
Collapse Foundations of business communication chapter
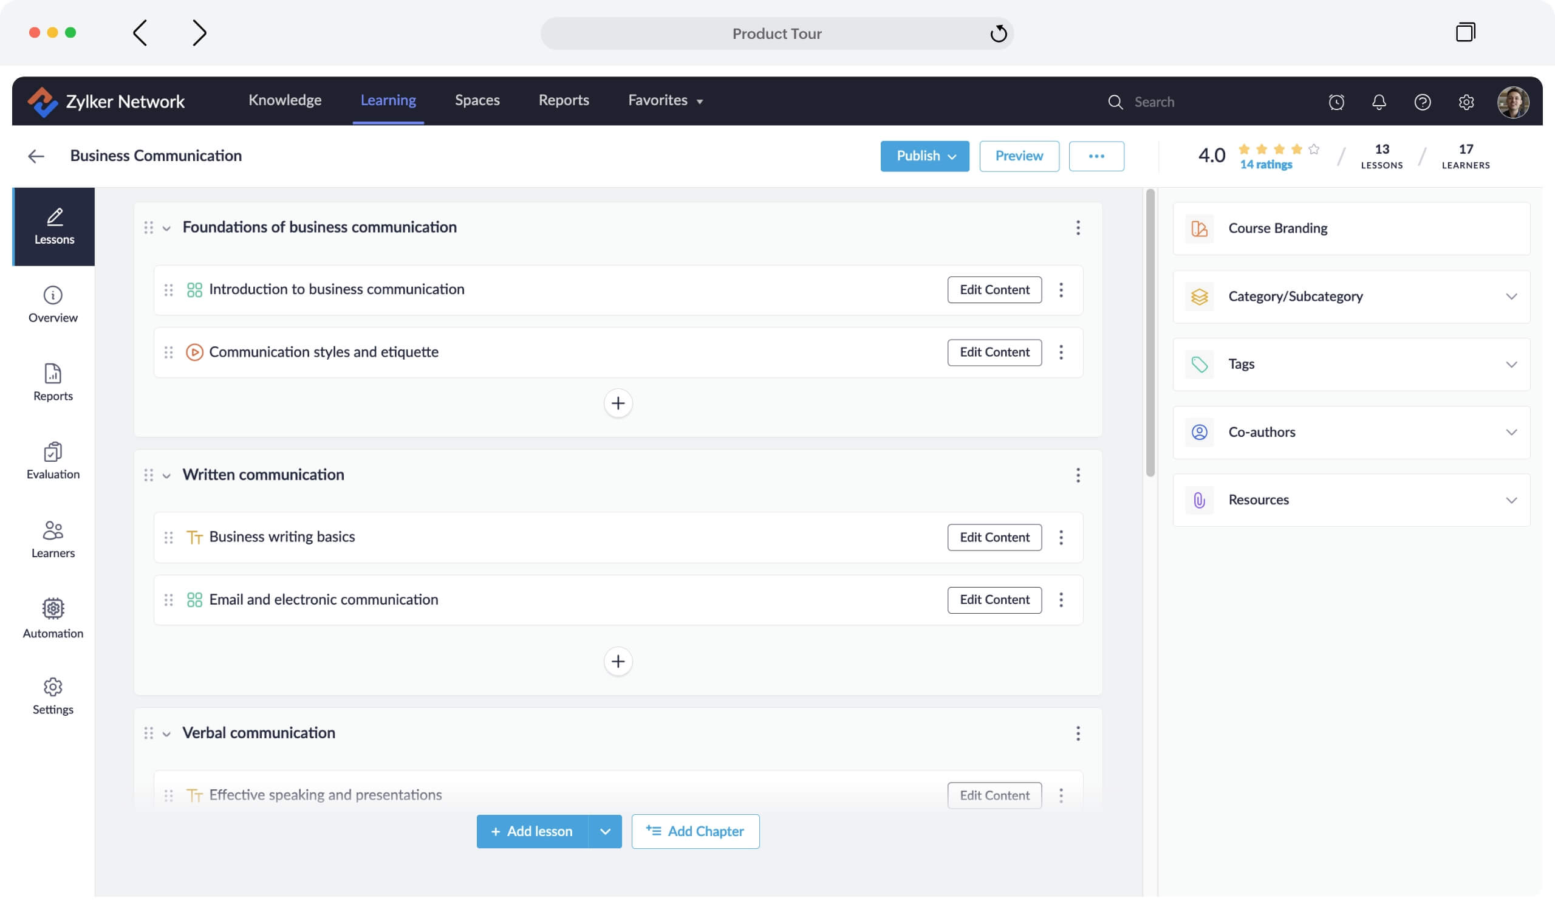click(166, 228)
